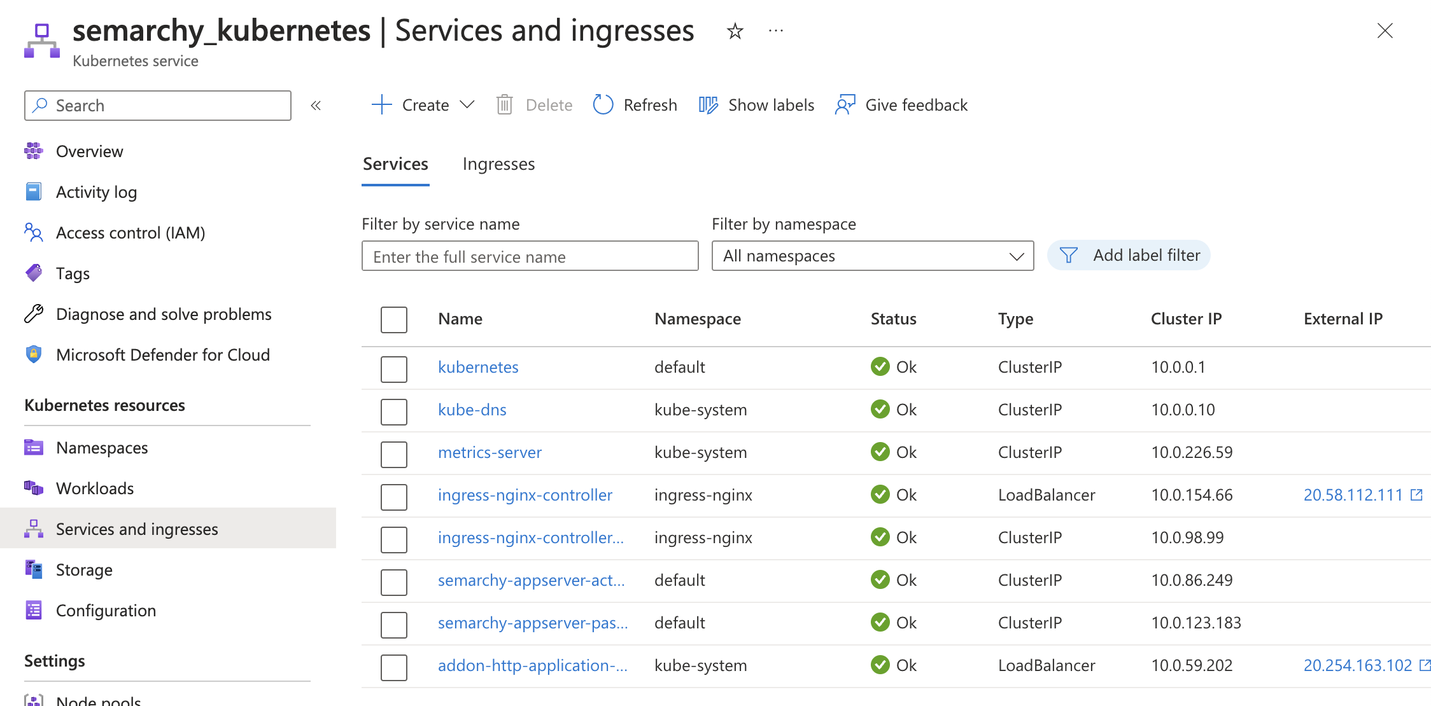The width and height of the screenshot is (1431, 706).
Task: Open Storage in the sidebar
Action: click(84, 570)
